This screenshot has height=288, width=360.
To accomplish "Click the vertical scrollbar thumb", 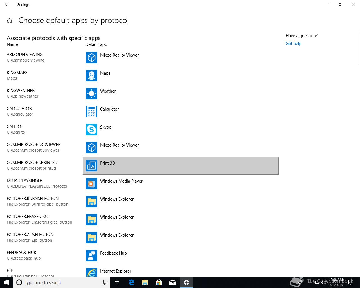I will (x=359, y=48).
